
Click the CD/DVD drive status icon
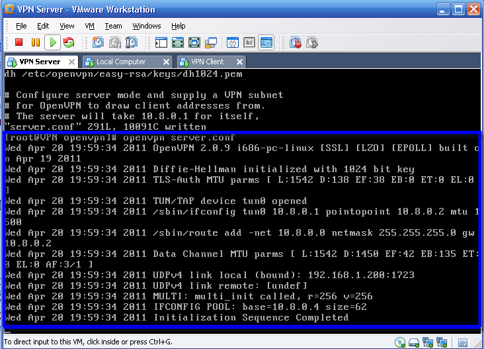coord(400,342)
